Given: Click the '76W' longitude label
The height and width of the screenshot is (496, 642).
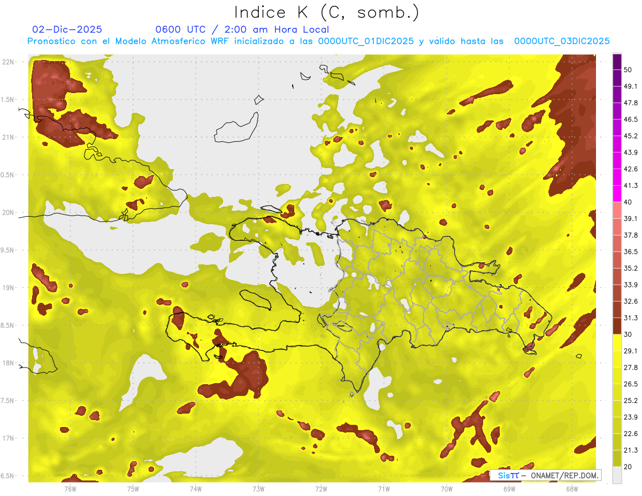Looking at the screenshot, I should (70, 489).
